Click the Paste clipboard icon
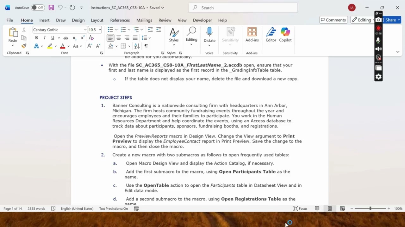The height and width of the screenshot is (227, 405). pos(13,32)
